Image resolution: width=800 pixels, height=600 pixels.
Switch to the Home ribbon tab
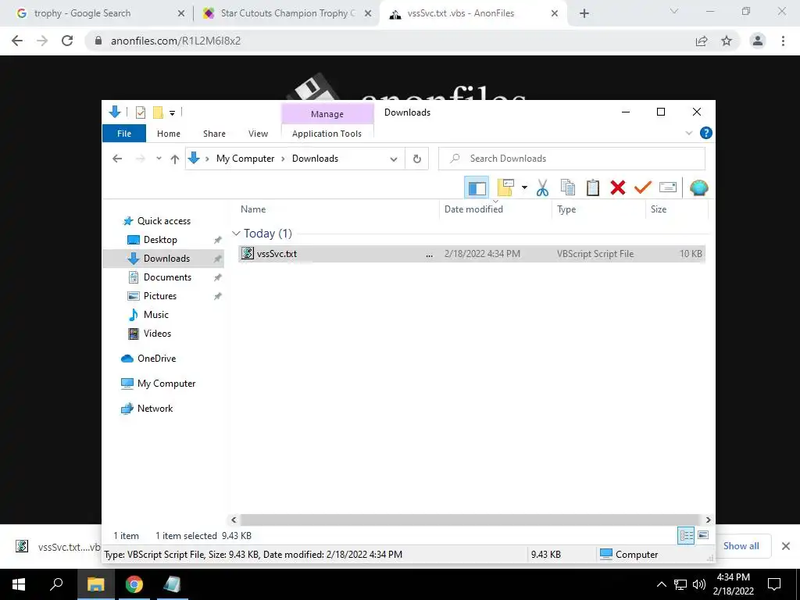[x=169, y=134]
